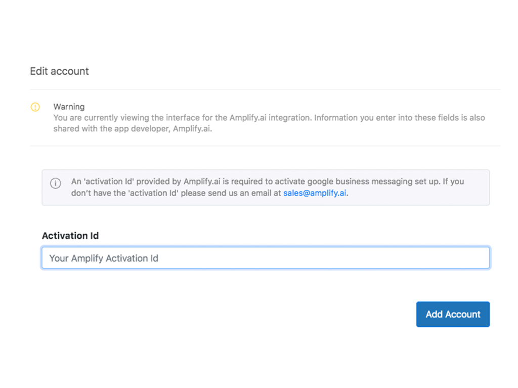Click the Warning title text
The image size is (518, 388).
[69, 107]
